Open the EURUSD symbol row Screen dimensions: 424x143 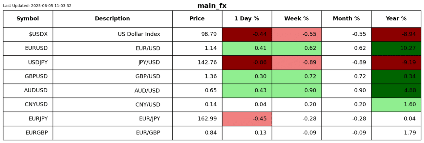click(x=36, y=48)
